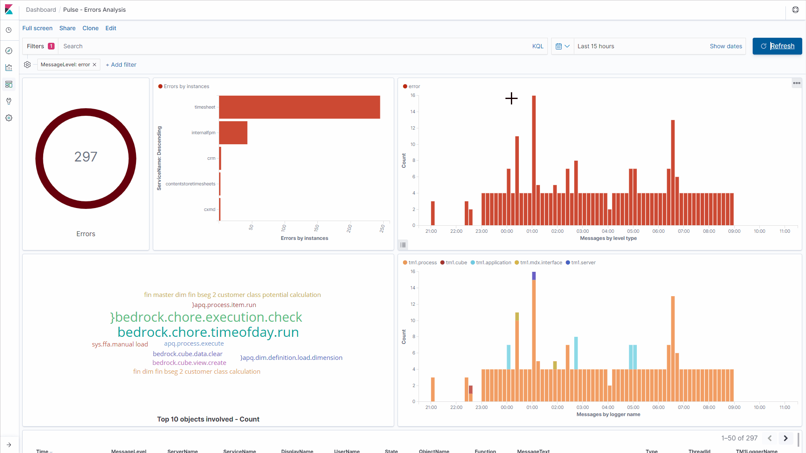The image size is (806, 453).
Task: Open Discover using the compass icon
Action: click(8, 50)
